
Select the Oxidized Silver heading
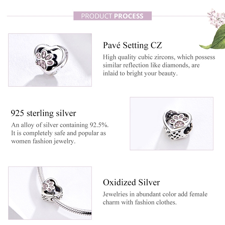(x=131, y=182)
